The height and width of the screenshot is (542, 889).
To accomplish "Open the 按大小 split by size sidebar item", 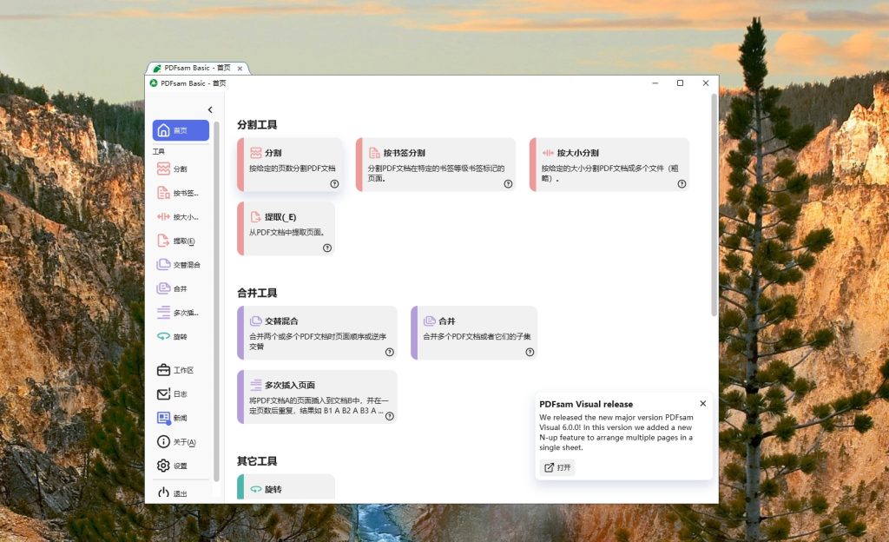I will [181, 216].
